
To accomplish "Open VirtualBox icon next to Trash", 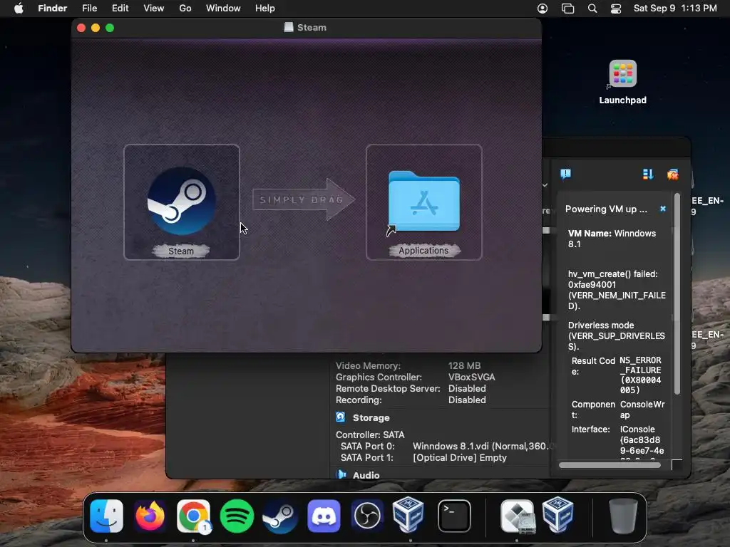I will point(557,515).
